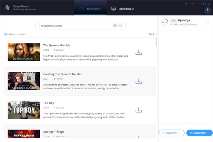Image resolution: width=213 pixels, height=142 pixels.
Task: Click the 1.7 MB/s remaining time text
Action: click(x=184, y=24)
